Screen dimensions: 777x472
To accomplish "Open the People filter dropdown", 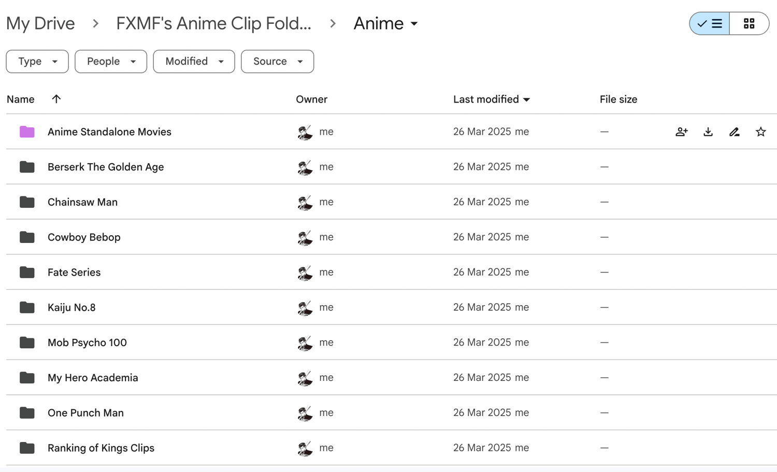I will pos(111,61).
